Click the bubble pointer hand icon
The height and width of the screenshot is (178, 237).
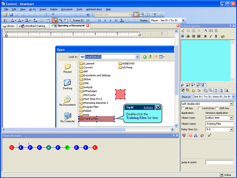tap(193, 90)
